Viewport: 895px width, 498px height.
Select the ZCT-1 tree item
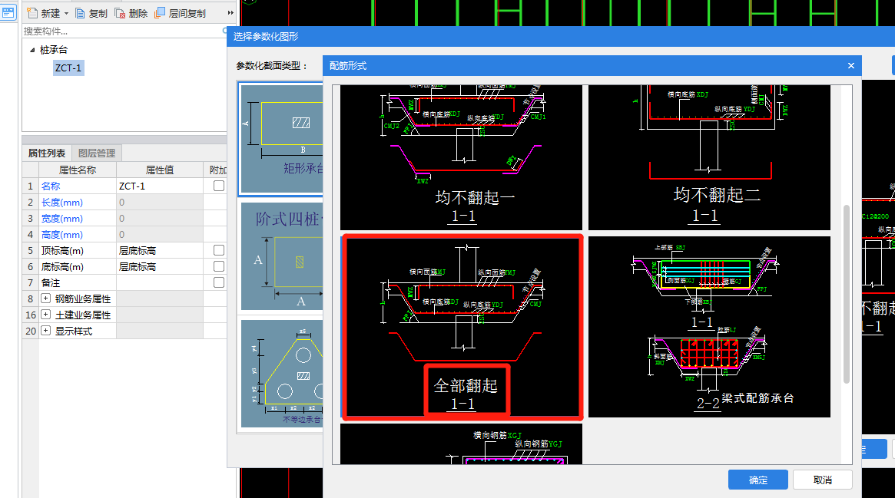click(68, 68)
